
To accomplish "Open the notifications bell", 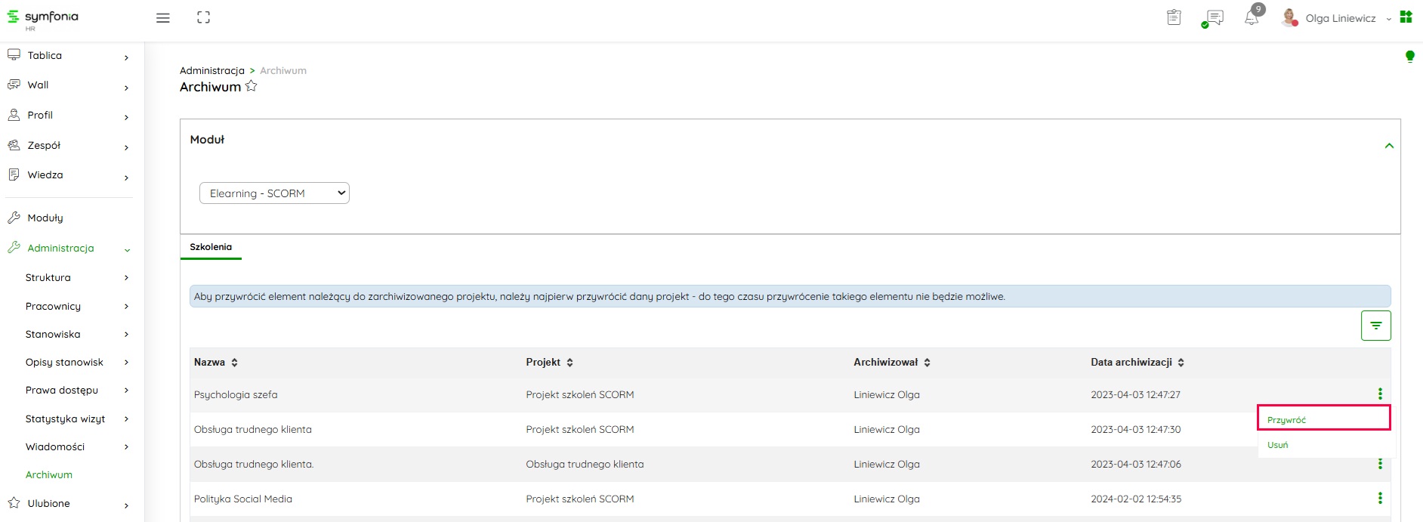I will [x=1252, y=18].
